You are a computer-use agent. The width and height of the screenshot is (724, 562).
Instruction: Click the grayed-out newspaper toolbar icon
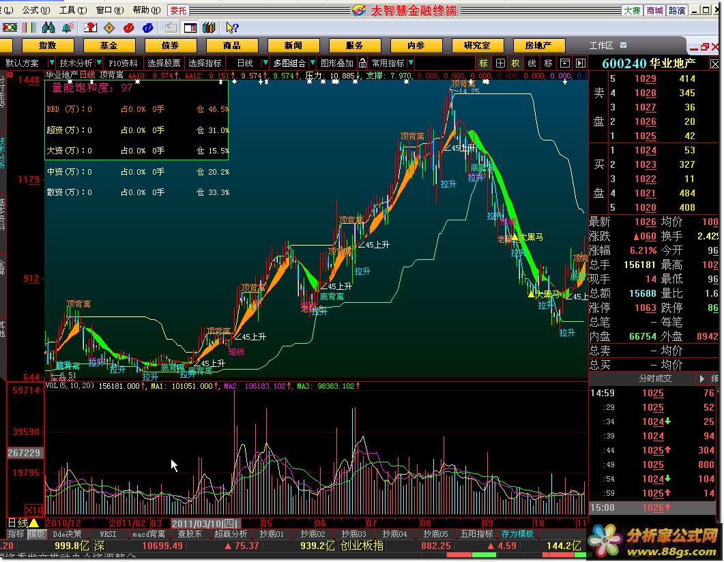tap(171, 28)
